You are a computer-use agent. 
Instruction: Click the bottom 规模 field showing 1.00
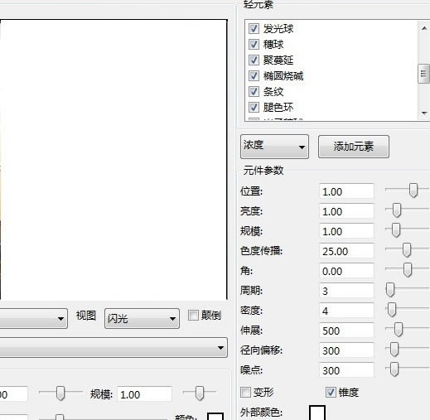tap(144, 394)
